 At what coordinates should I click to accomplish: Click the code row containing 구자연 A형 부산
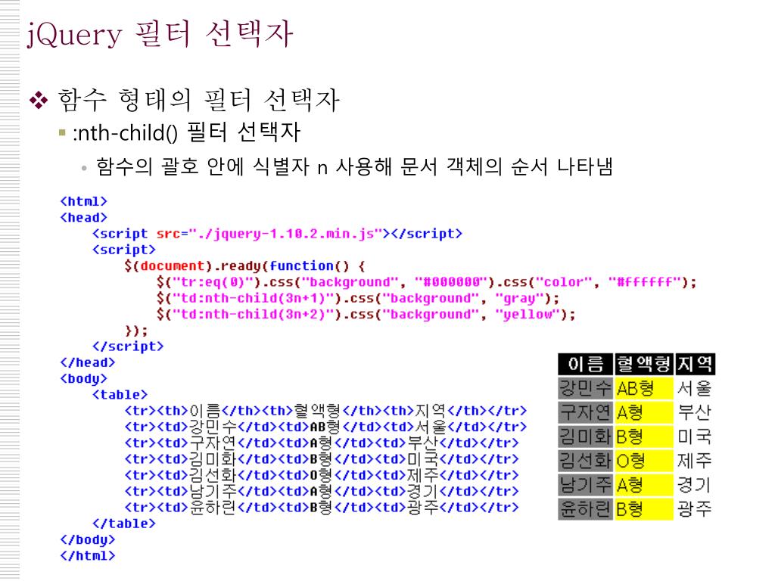click(x=321, y=443)
